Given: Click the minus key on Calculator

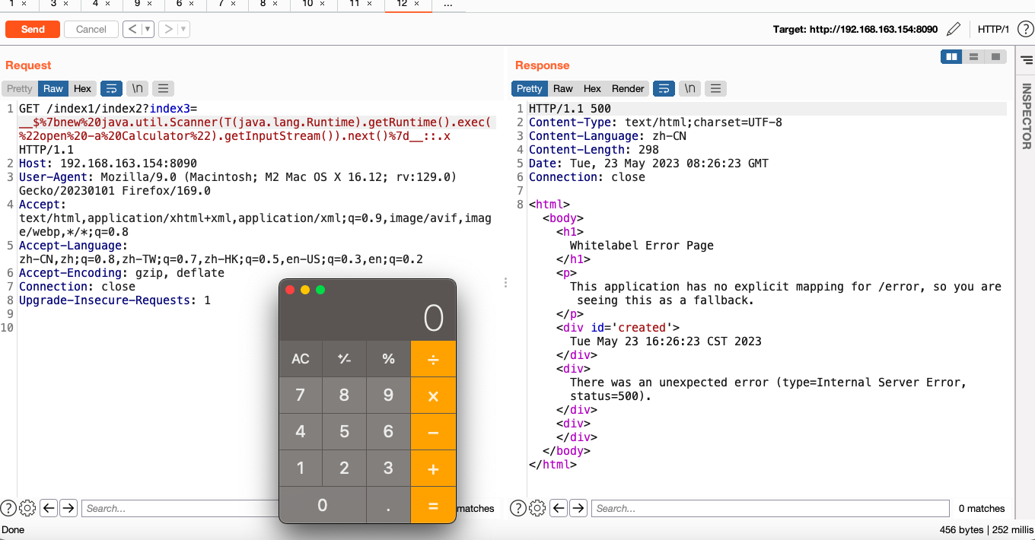Looking at the screenshot, I should 433,432.
